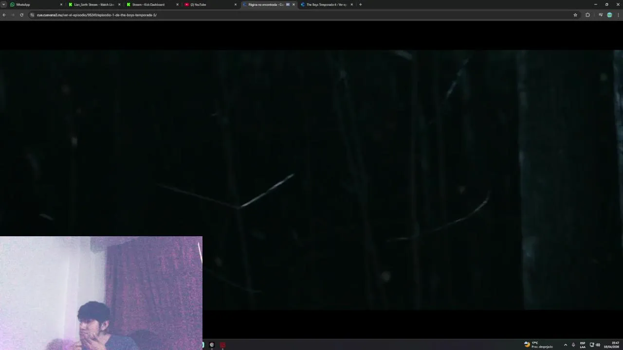Go forward to next page

[x=13, y=15]
